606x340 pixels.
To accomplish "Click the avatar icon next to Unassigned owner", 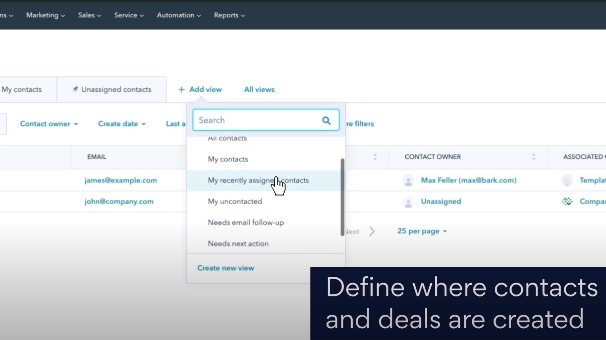I will click(408, 201).
